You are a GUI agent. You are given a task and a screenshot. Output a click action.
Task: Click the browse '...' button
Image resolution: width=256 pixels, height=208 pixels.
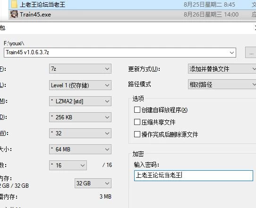[251, 53]
